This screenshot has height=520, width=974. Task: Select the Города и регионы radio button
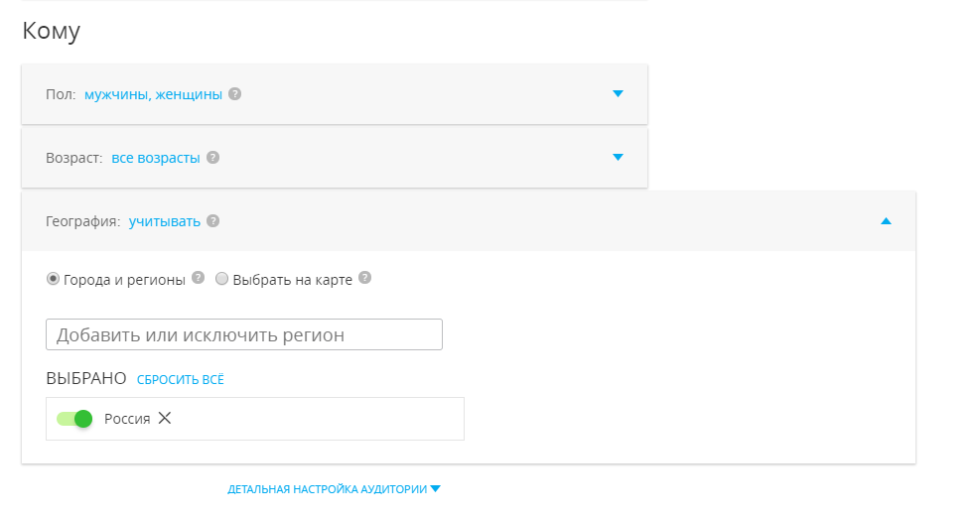click(53, 280)
